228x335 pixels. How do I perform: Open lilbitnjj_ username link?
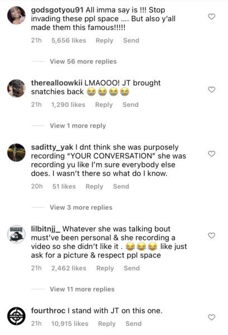[46, 229]
